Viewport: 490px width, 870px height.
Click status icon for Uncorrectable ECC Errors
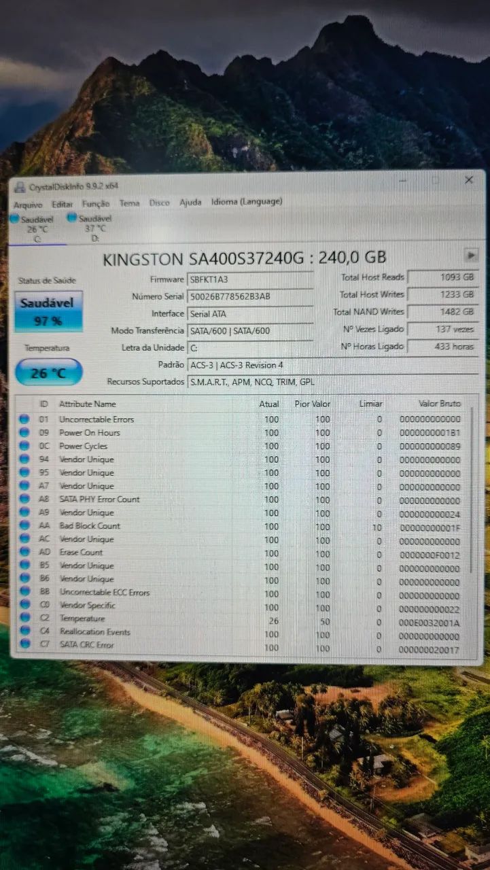pos(24,592)
